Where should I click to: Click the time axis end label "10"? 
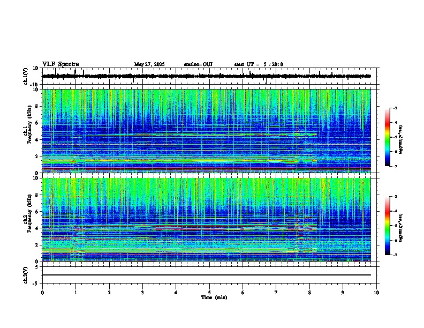(376, 293)
